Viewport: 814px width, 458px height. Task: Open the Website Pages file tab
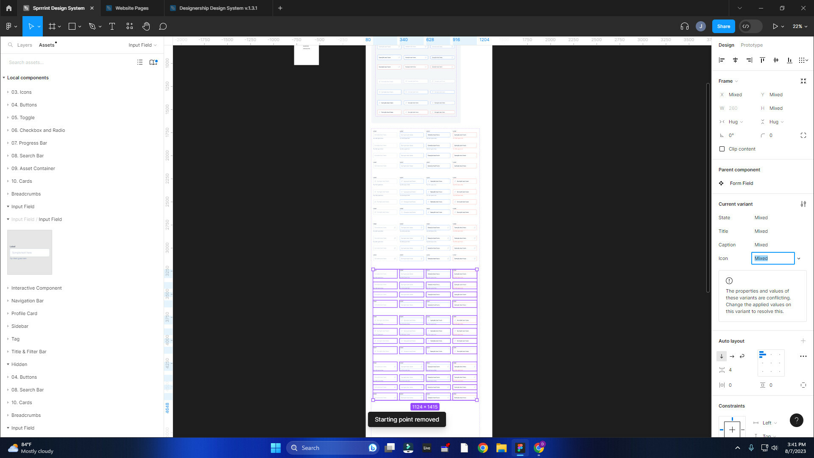(132, 8)
